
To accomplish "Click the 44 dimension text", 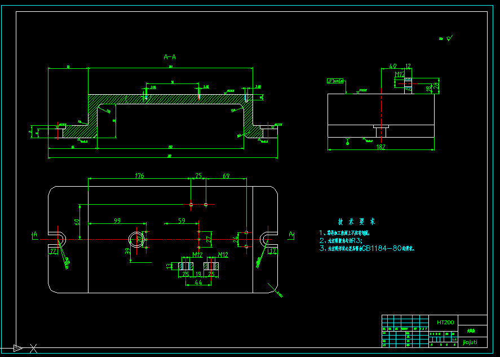I will pyautogui.click(x=198, y=283).
